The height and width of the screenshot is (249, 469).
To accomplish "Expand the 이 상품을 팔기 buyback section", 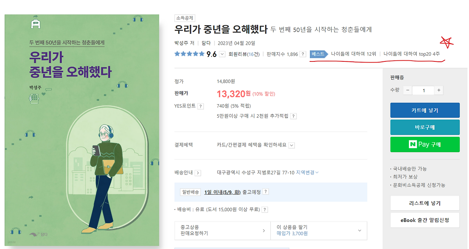I will pos(318,230).
